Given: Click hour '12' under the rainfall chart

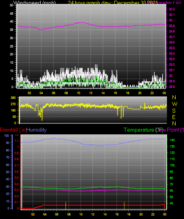Looking at the screenshot, I should [x=93, y=214].
